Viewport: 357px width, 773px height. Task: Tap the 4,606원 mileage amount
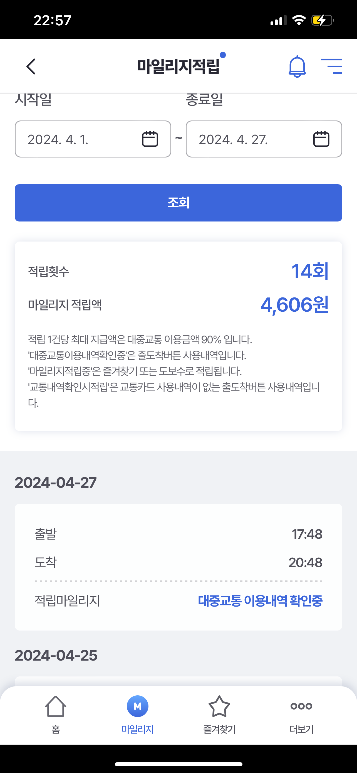tap(294, 305)
